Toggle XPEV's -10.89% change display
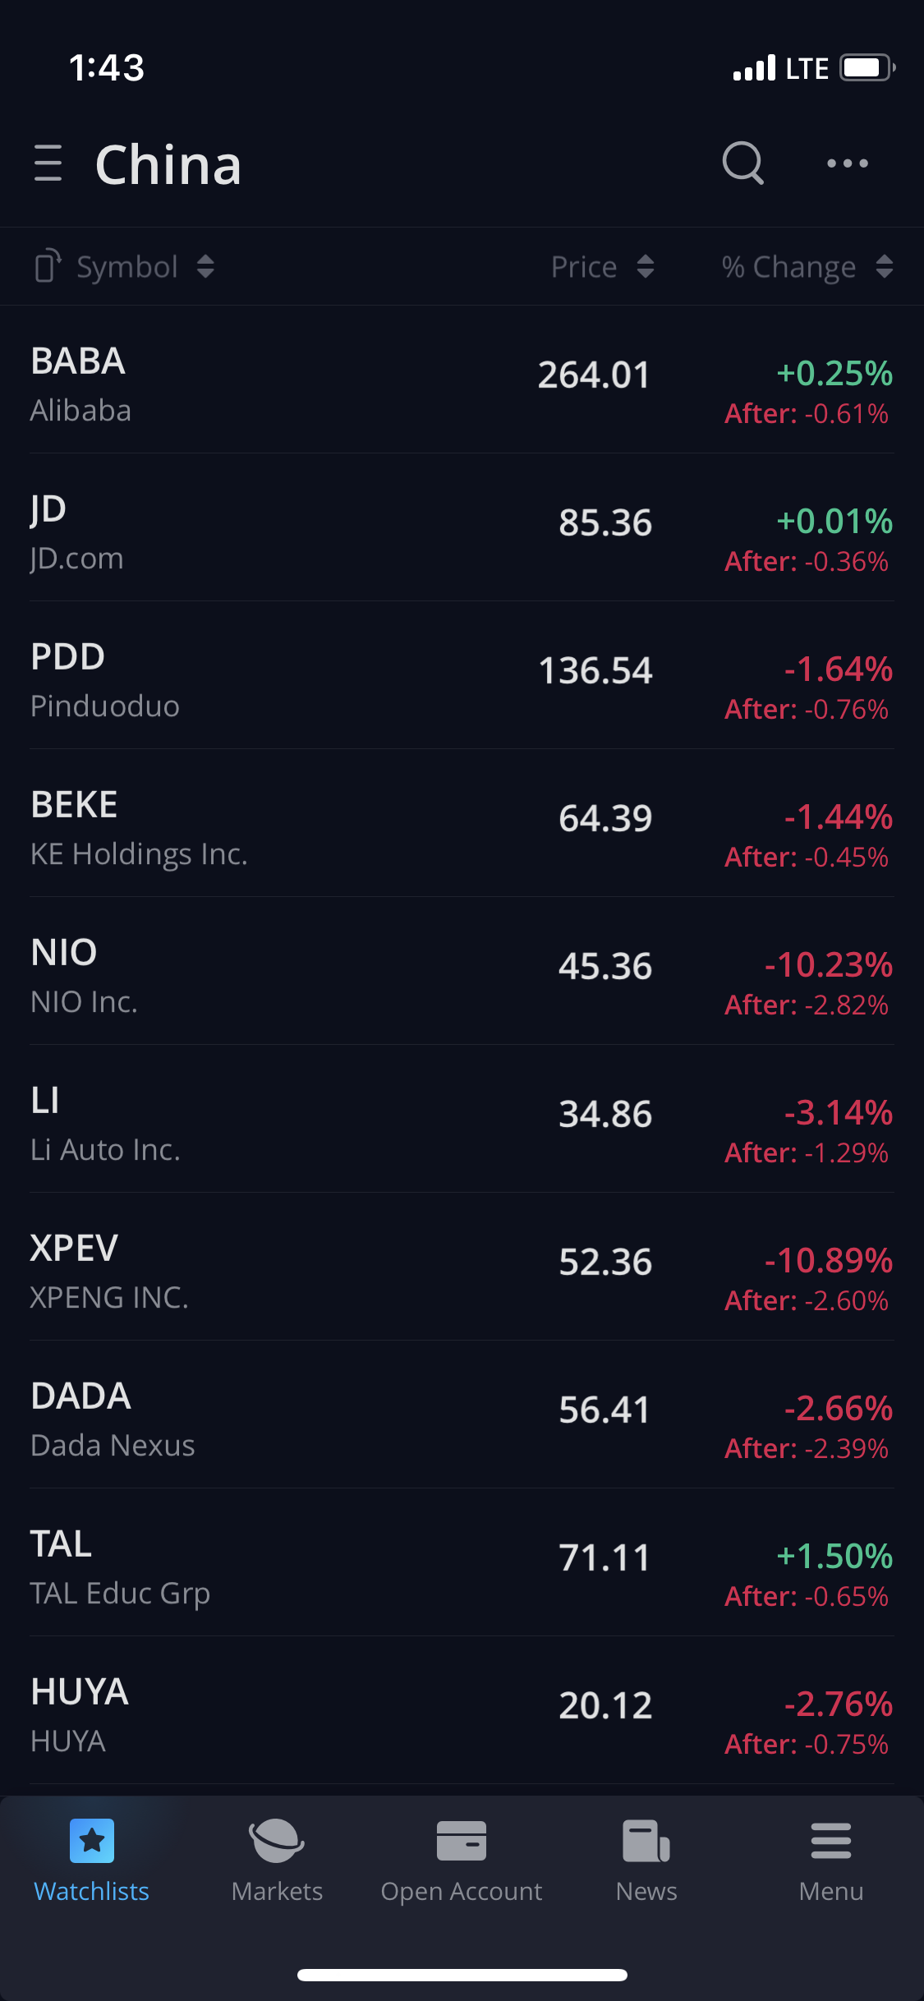Screen dimensions: 924x2001 click(x=828, y=1261)
